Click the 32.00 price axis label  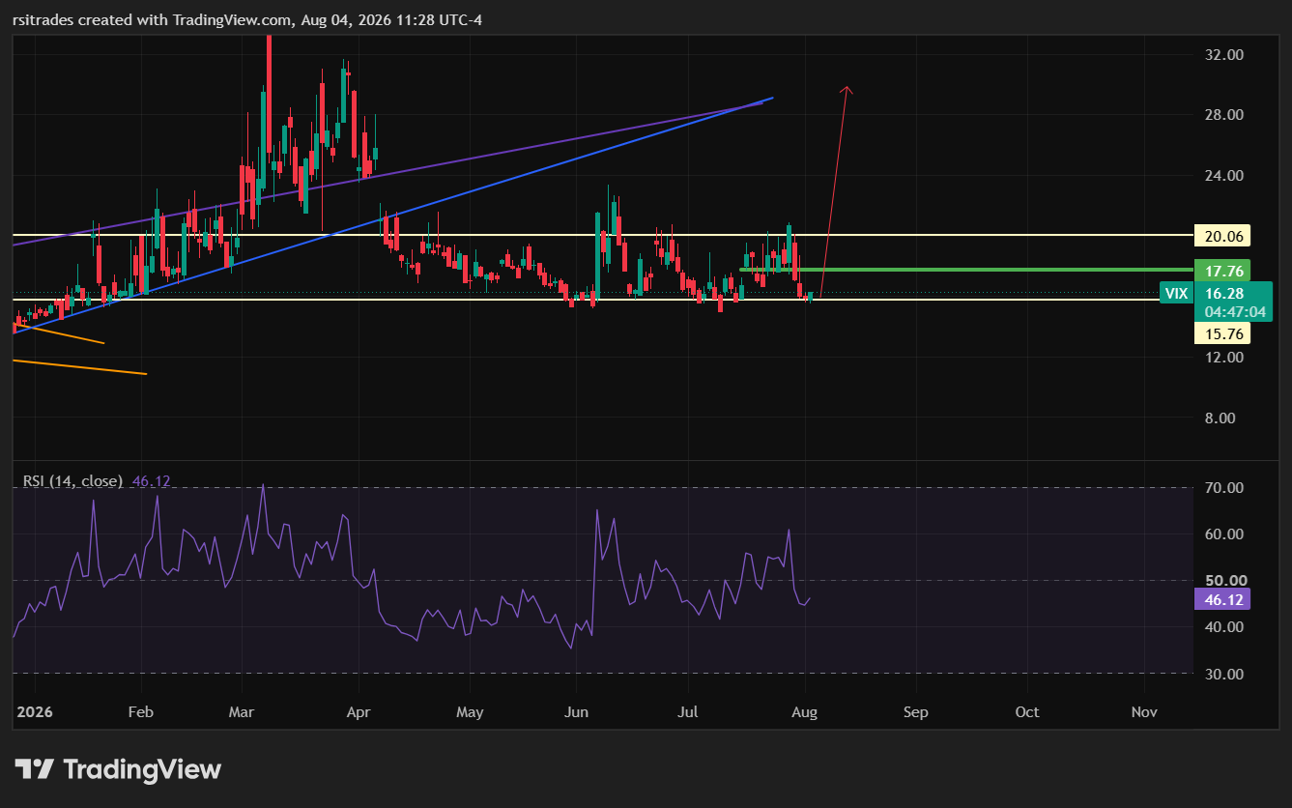point(1222,55)
